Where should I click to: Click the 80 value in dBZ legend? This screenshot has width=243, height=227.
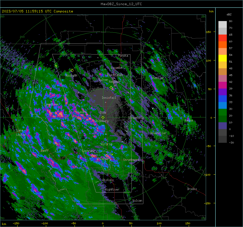[231, 21]
